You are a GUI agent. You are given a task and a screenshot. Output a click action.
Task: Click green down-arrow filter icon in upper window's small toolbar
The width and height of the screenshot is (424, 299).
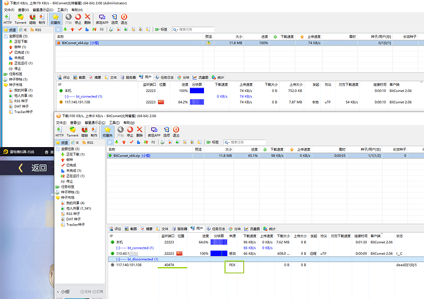(x=65, y=29)
